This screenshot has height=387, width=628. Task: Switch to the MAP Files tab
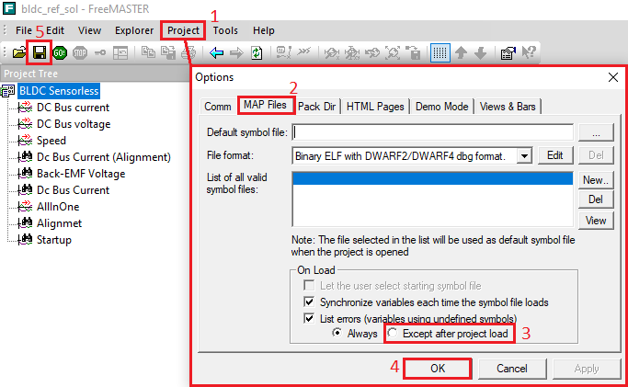point(265,105)
